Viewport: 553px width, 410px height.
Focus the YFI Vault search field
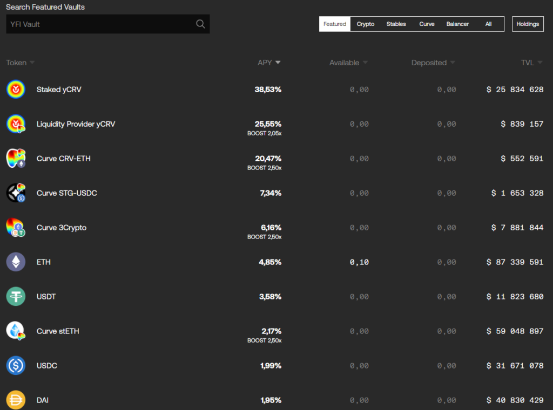pyautogui.click(x=100, y=24)
